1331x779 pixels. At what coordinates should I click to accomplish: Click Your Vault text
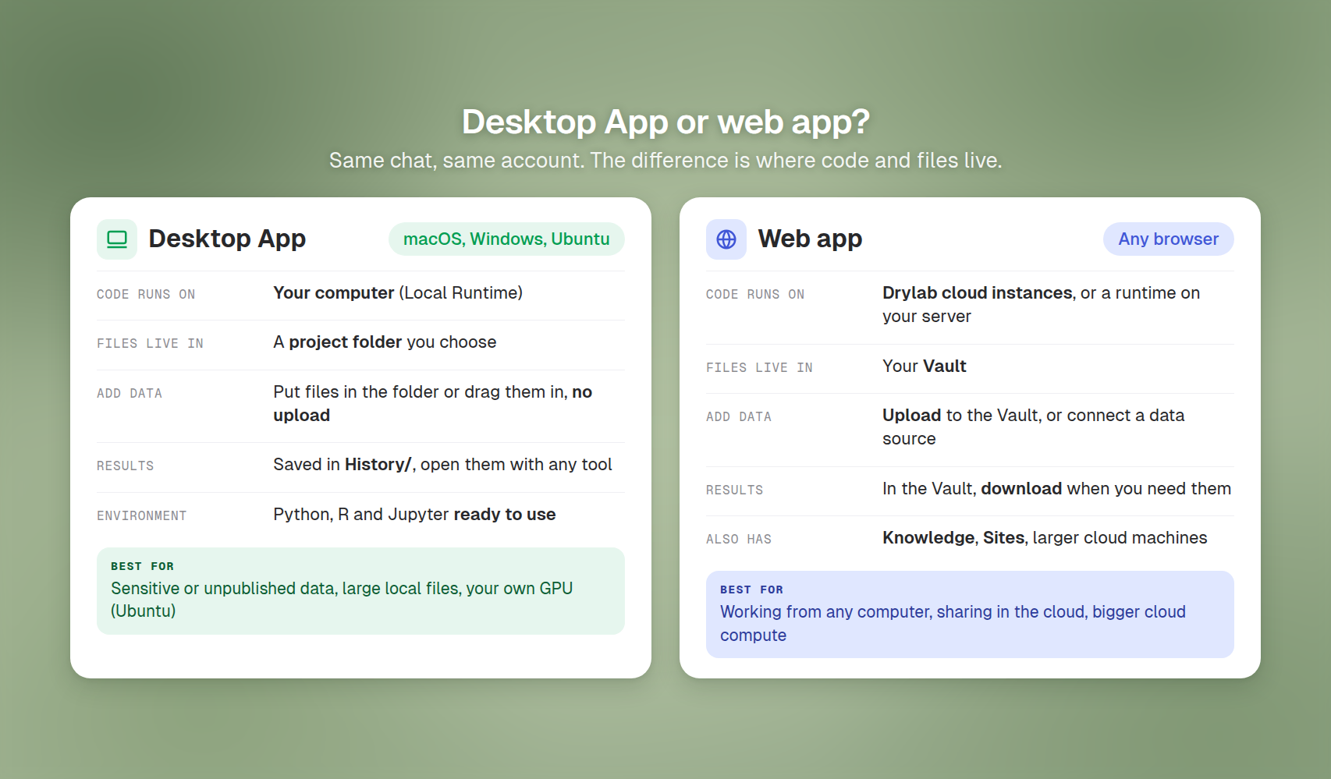(925, 366)
